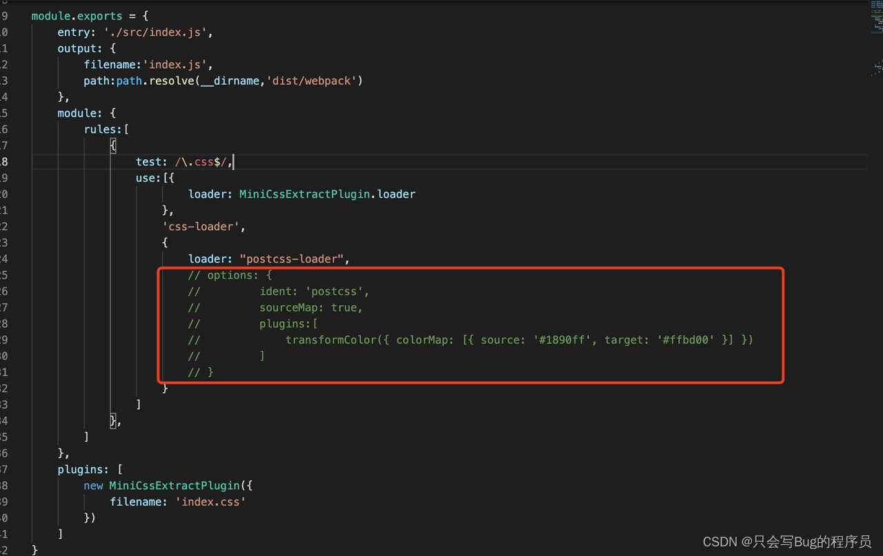This screenshot has height=556, width=883.
Task: Click the __dirname argument
Action: coord(230,81)
